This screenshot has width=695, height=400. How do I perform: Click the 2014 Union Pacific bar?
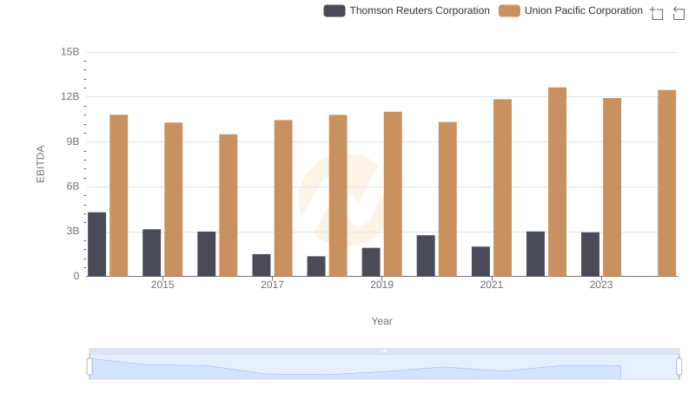119,195
